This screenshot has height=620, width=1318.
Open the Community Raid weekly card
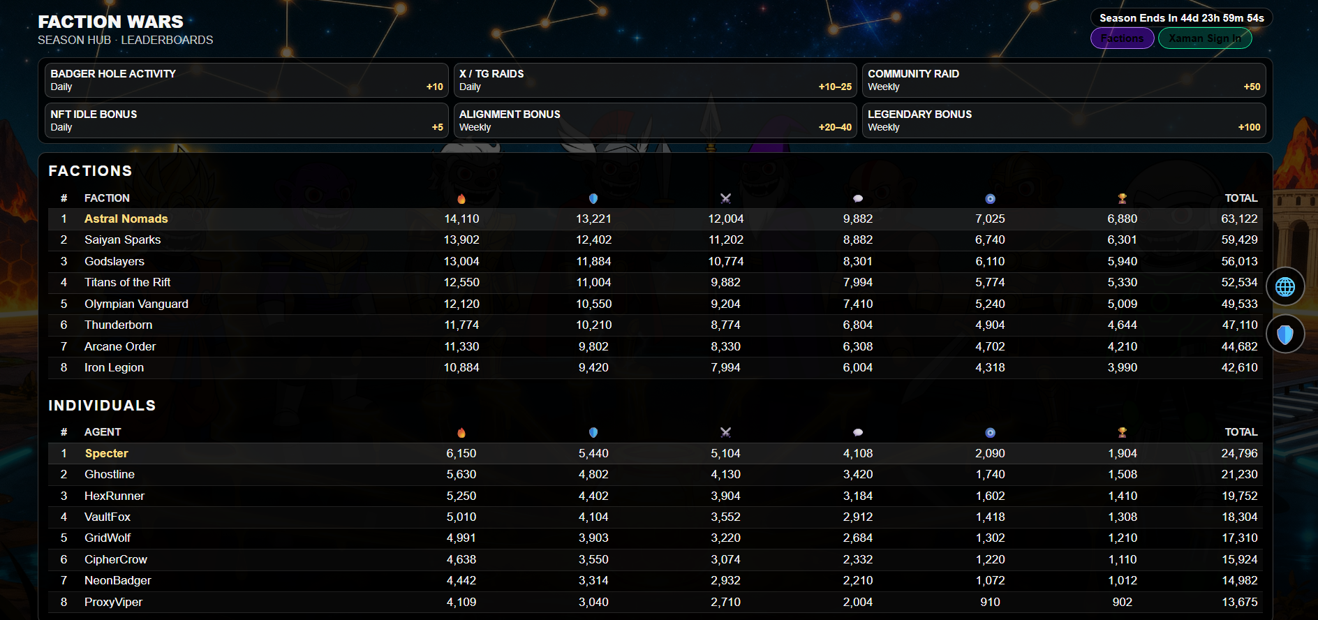(x=1063, y=80)
